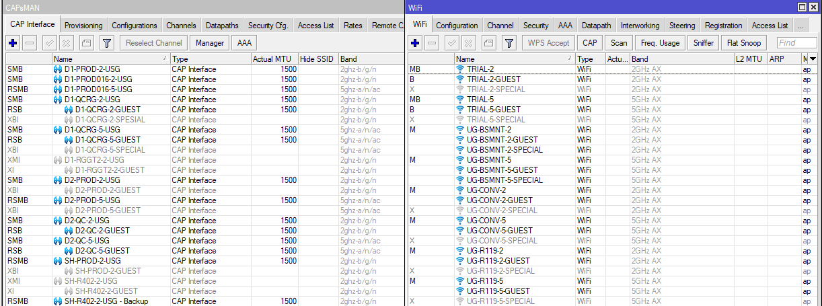Screen dimensions: 822x306
Task: Select row UG-BSMNT-2-SPECIAL in WiFi
Action: pyautogui.click(x=613, y=150)
